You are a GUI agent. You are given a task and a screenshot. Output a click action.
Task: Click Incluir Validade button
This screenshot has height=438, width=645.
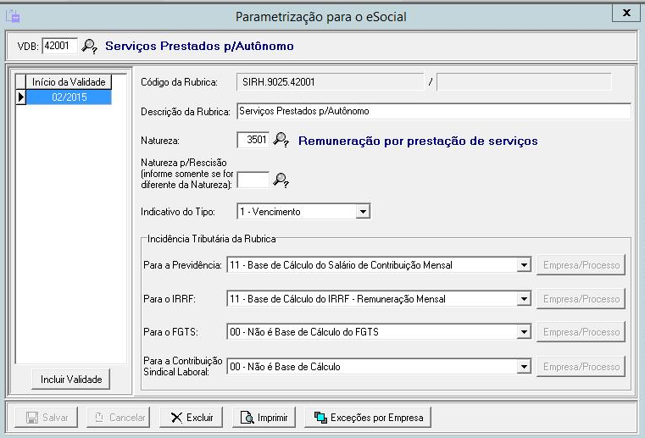point(71,379)
